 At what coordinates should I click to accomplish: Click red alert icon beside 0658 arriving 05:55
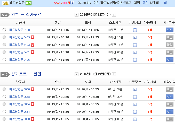pos(33,89)
